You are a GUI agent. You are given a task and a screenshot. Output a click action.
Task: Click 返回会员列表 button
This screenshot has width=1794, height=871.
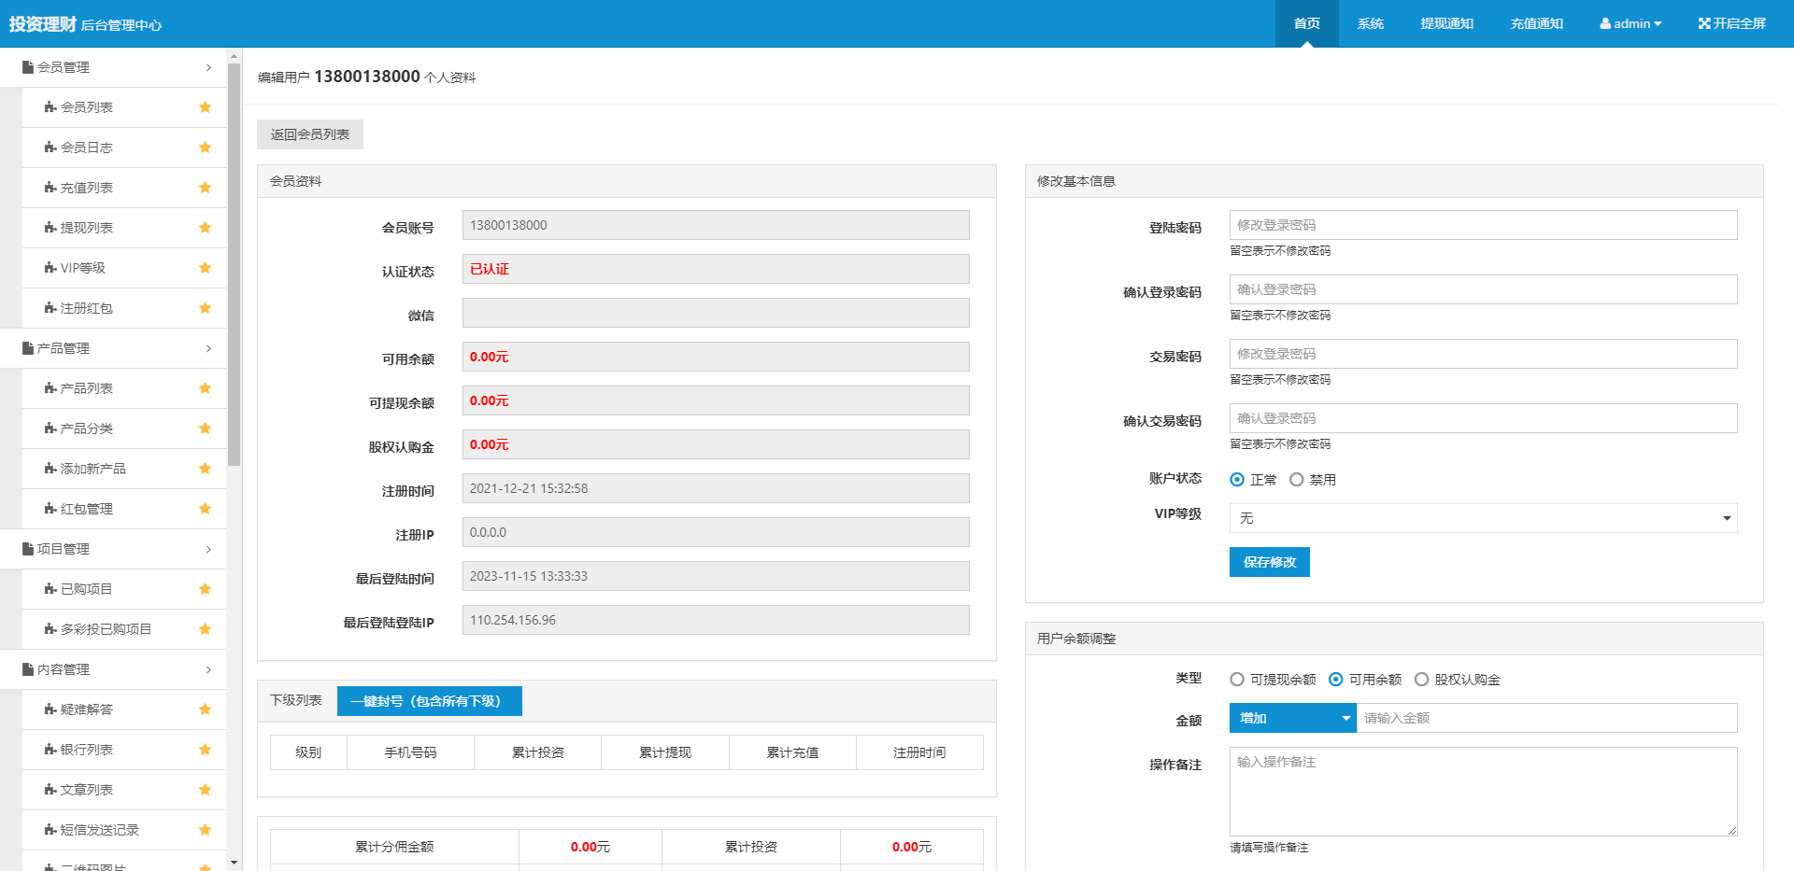pos(310,134)
